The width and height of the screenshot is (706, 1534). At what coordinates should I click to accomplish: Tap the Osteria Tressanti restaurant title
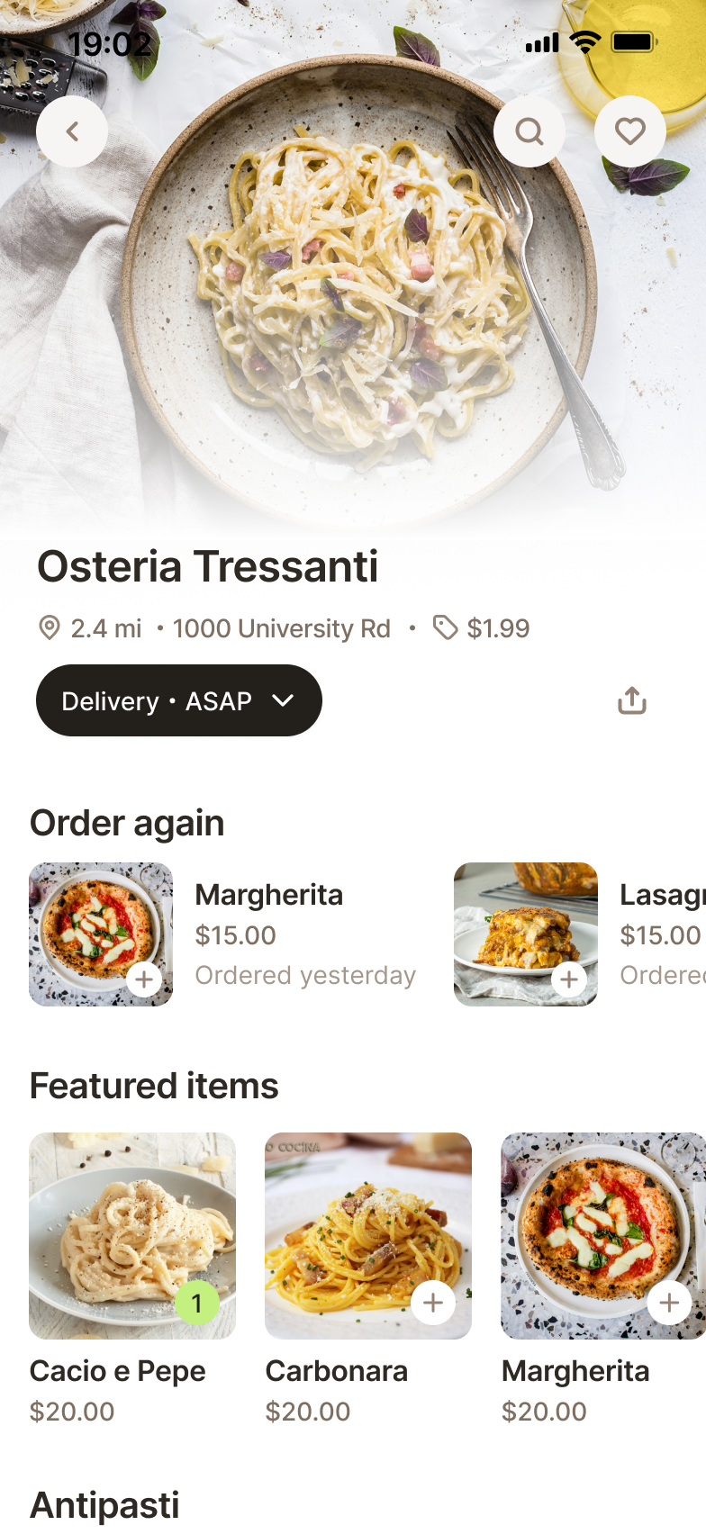[207, 566]
